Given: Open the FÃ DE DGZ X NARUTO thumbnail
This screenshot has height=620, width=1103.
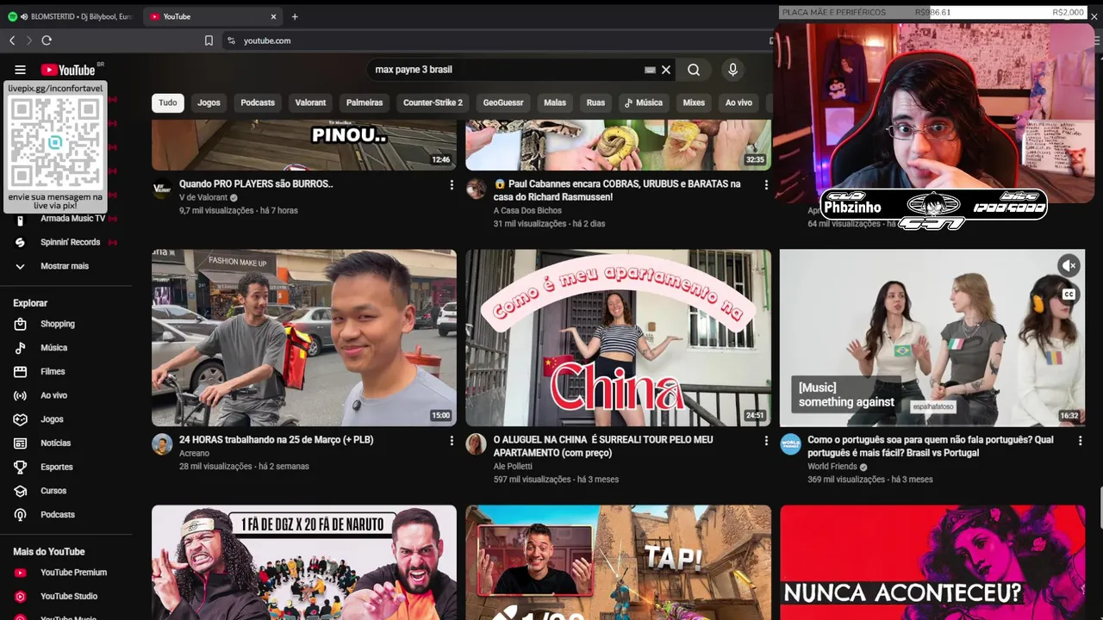Looking at the screenshot, I should [304, 562].
